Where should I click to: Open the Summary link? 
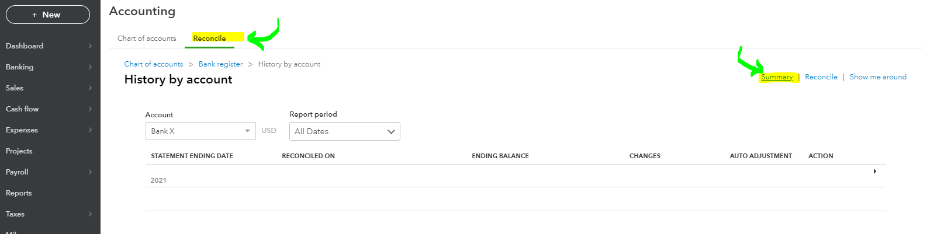point(777,77)
